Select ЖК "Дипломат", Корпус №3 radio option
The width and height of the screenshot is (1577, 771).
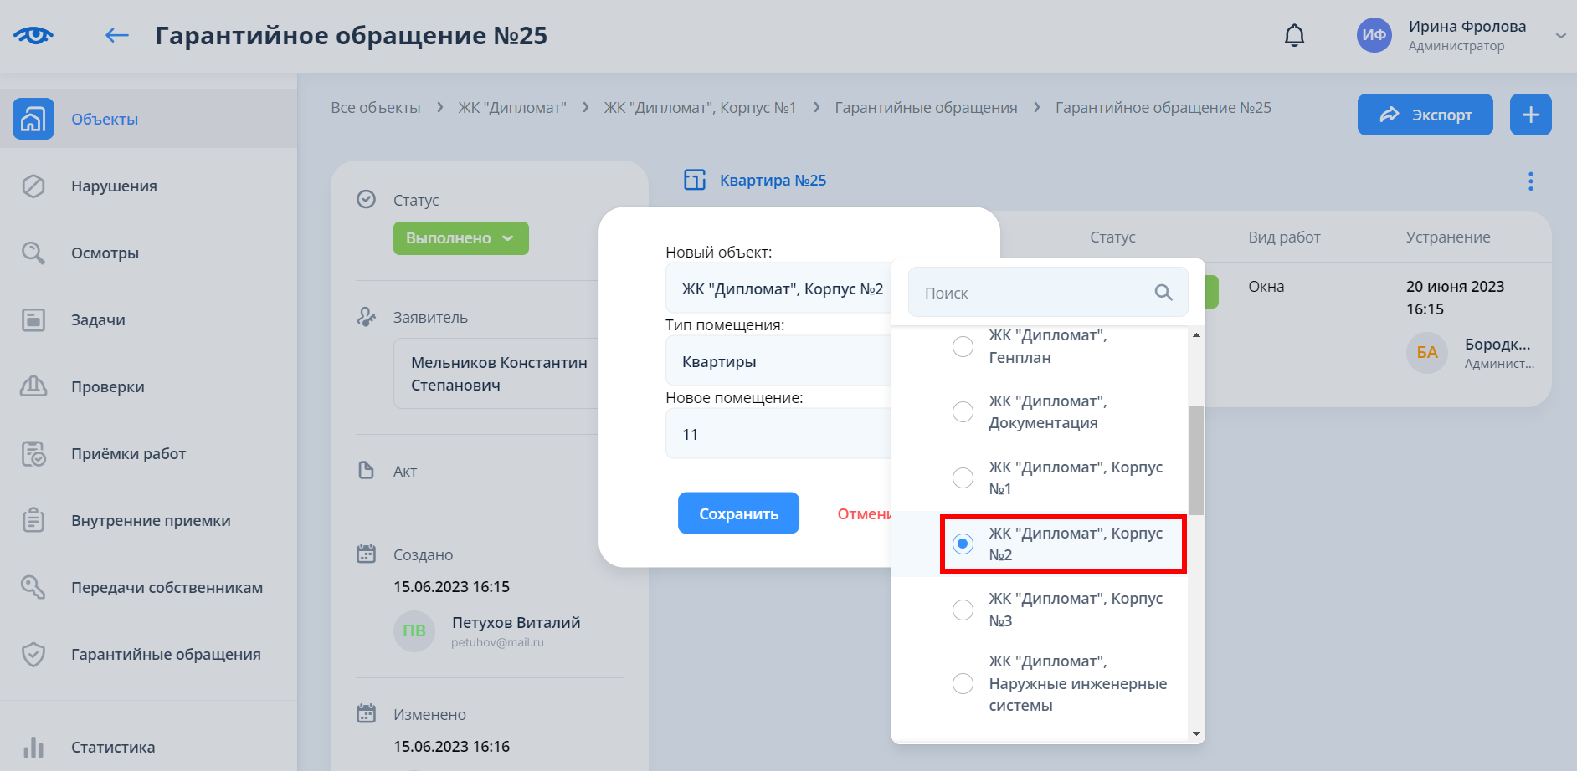tap(963, 610)
